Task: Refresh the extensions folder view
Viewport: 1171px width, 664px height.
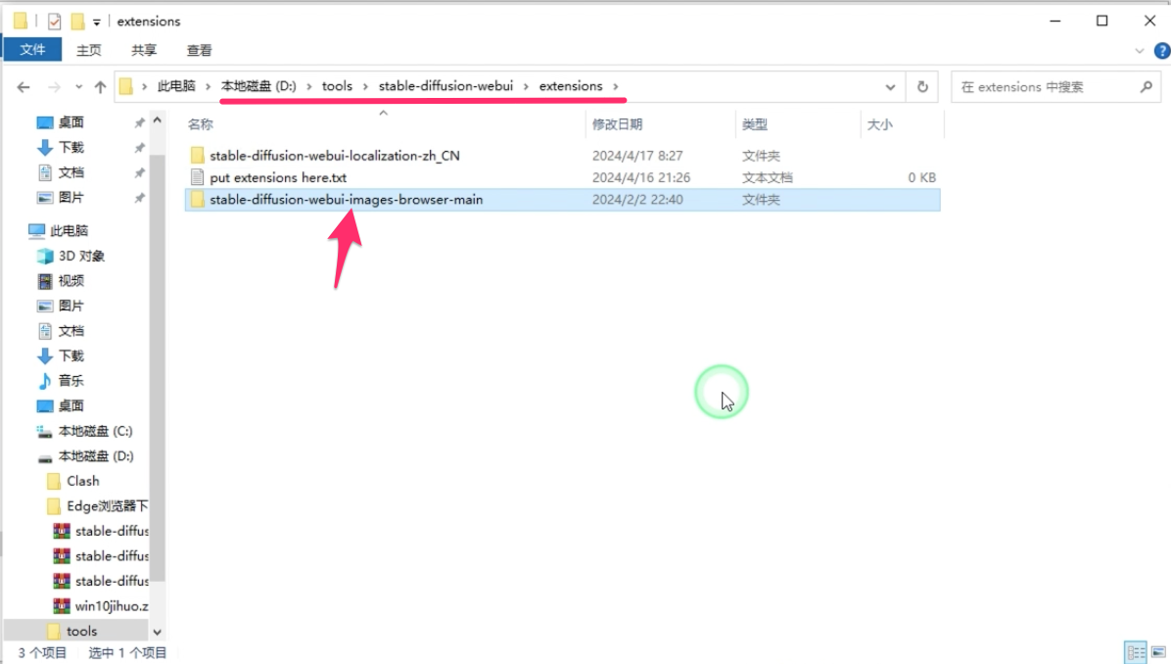Action: [922, 86]
